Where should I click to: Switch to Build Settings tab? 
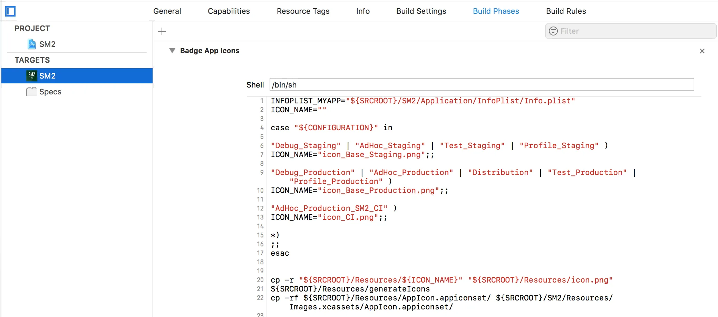pos(421,11)
